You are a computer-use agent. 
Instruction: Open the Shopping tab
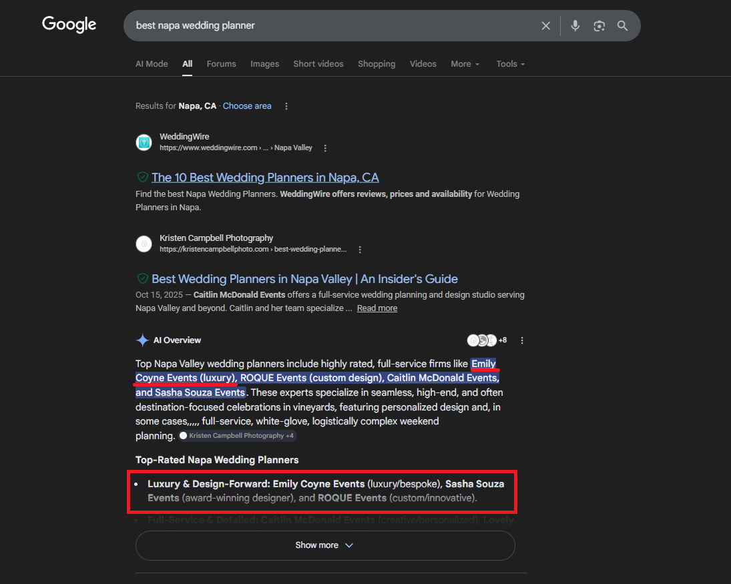(x=377, y=64)
